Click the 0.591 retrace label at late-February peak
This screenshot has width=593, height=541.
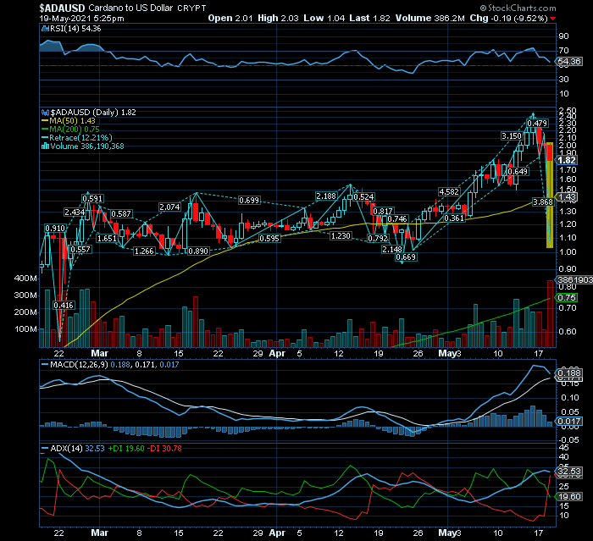coord(92,198)
